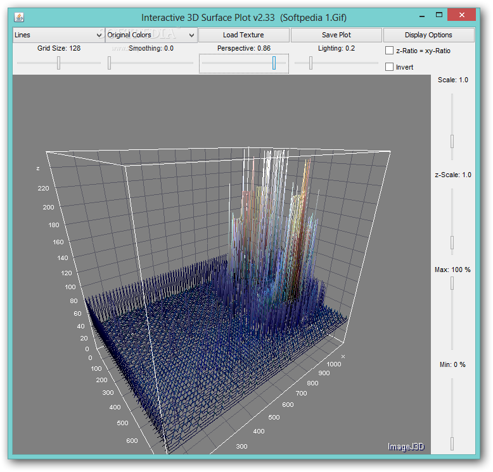Minimize the Interactive 3D Surface Plot window

click(x=422, y=15)
